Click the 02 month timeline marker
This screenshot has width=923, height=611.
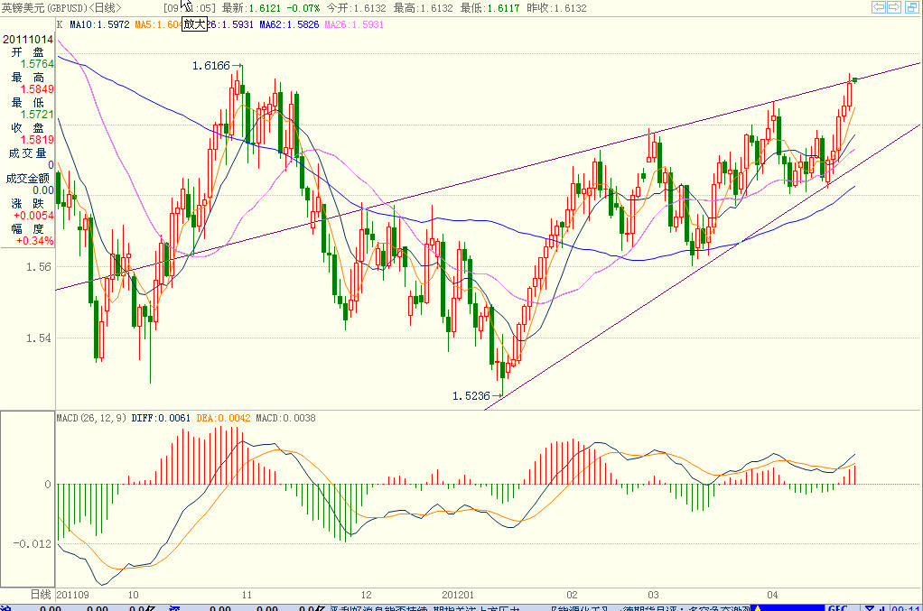point(572,595)
